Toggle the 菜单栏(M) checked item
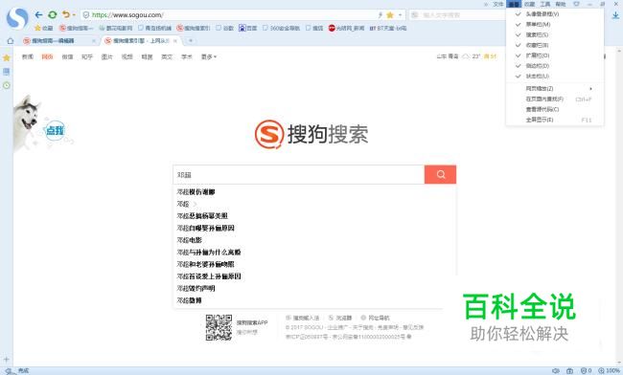The height and width of the screenshot is (375, 623). pos(555,24)
